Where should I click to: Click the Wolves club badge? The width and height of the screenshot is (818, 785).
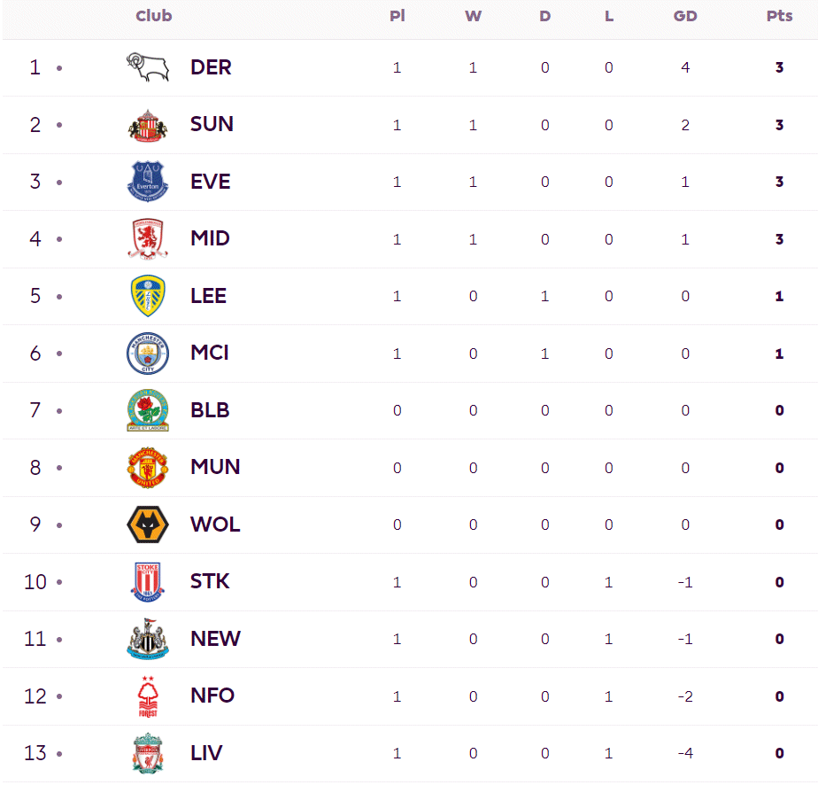tap(147, 525)
